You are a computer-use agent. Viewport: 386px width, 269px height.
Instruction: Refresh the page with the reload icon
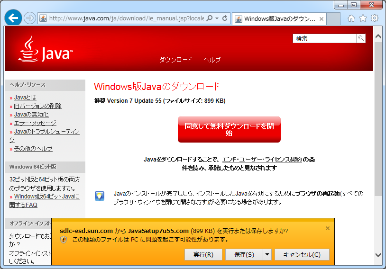click(225, 18)
